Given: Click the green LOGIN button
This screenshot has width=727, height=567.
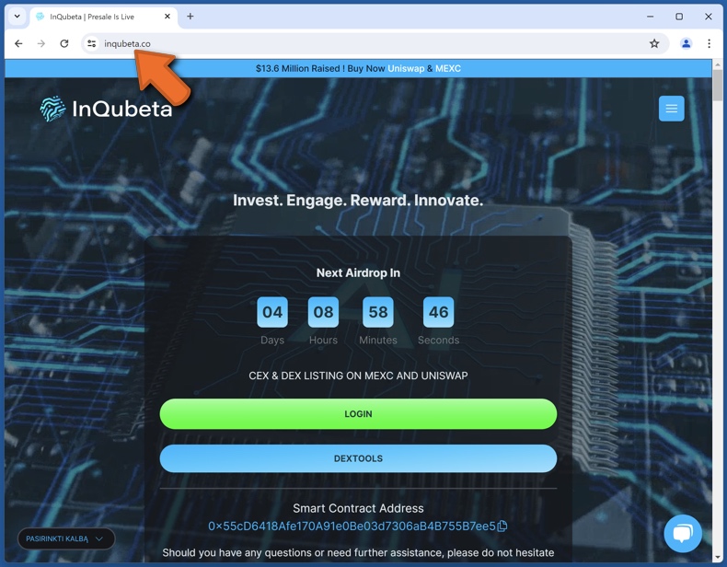Looking at the screenshot, I should tap(358, 414).
